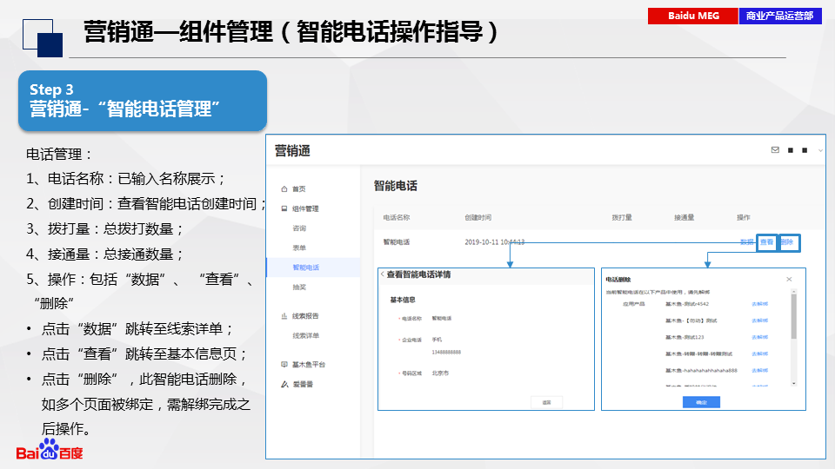Click the 基木鱼平台 sidebar icon
The height and width of the screenshot is (469, 835).
284,364
